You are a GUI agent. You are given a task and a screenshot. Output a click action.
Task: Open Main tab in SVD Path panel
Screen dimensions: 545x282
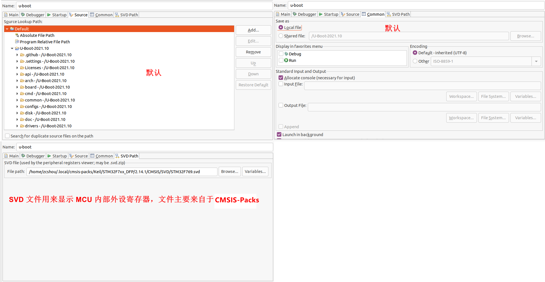pos(11,156)
